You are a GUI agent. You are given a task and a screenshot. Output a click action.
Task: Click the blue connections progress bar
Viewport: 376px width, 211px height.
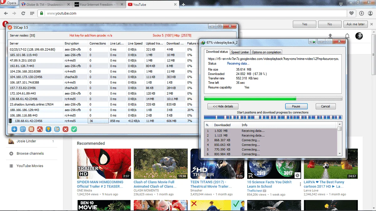point(273,117)
